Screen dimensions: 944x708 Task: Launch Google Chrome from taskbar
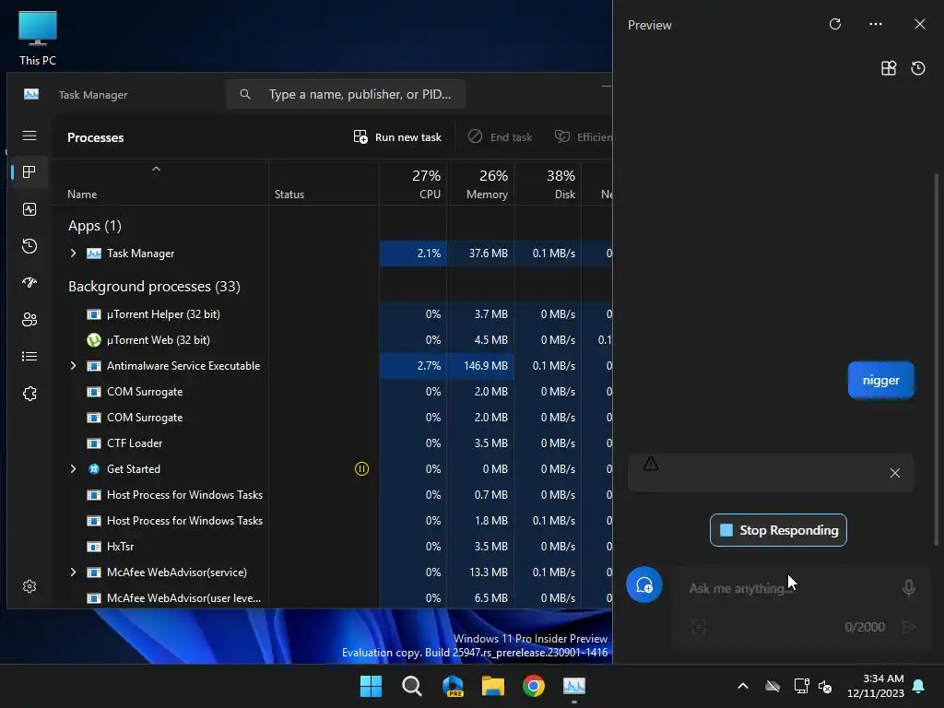pos(534,686)
